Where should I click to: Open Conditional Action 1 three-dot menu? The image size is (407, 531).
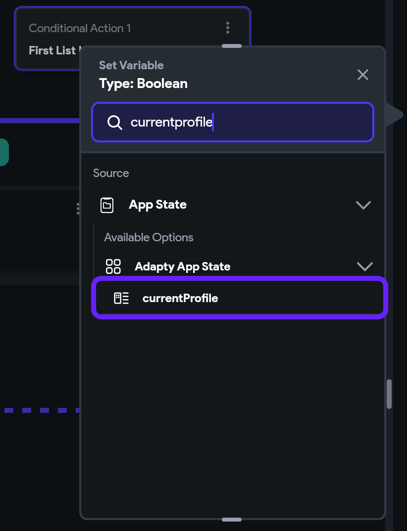(228, 28)
